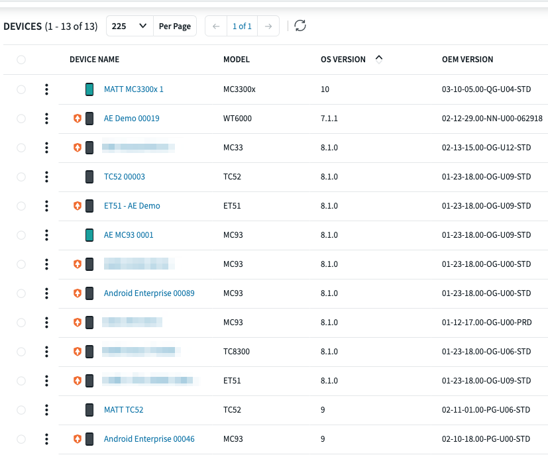
Task: Open the Android Enterprise 00089 device link
Action: coord(149,293)
